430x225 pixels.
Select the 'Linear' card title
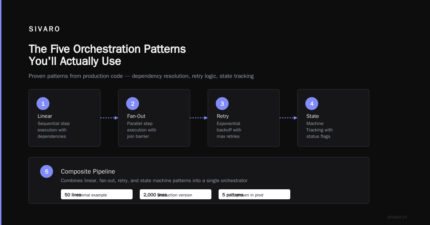(45, 116)
